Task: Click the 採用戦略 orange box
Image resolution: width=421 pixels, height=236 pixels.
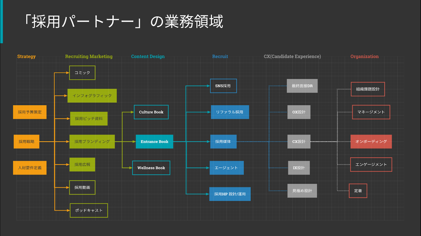Action: coord(27,141)
